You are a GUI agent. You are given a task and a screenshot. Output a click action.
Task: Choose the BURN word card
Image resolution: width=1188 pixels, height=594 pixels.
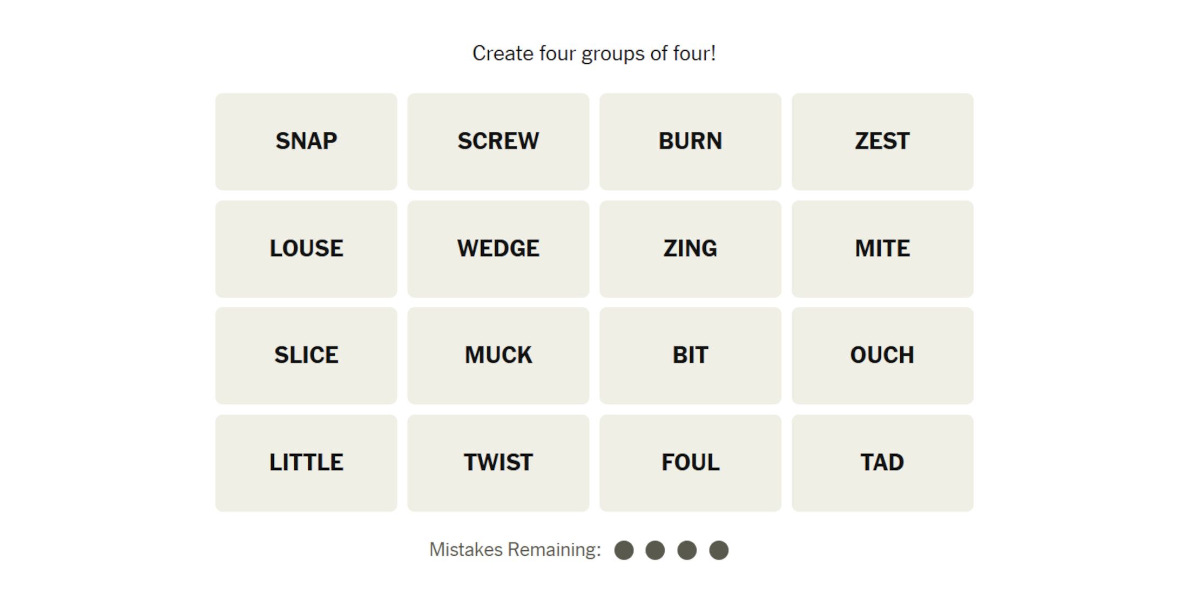(x=690, y=141)
